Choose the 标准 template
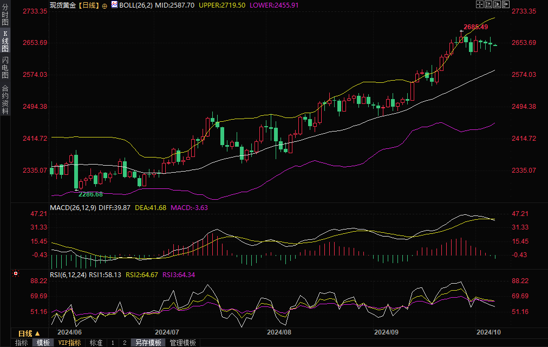Screen dimensions: 548x347 (96, 343)
